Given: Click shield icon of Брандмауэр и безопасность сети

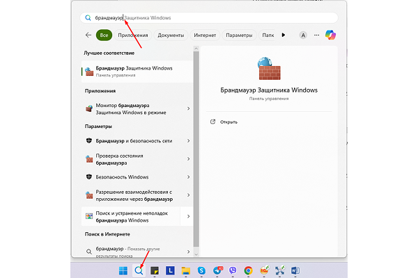Looking at the screenshot, I should (89, 140).
